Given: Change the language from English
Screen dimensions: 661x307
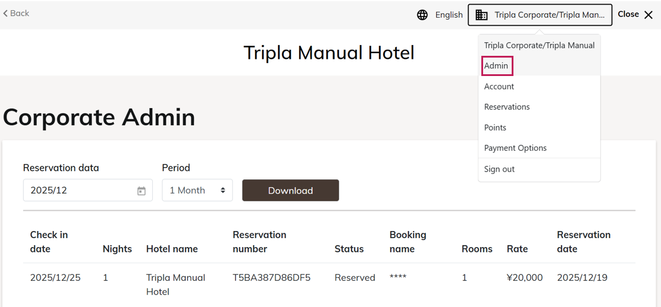Looking at the screenshot, I should (449, 15).
